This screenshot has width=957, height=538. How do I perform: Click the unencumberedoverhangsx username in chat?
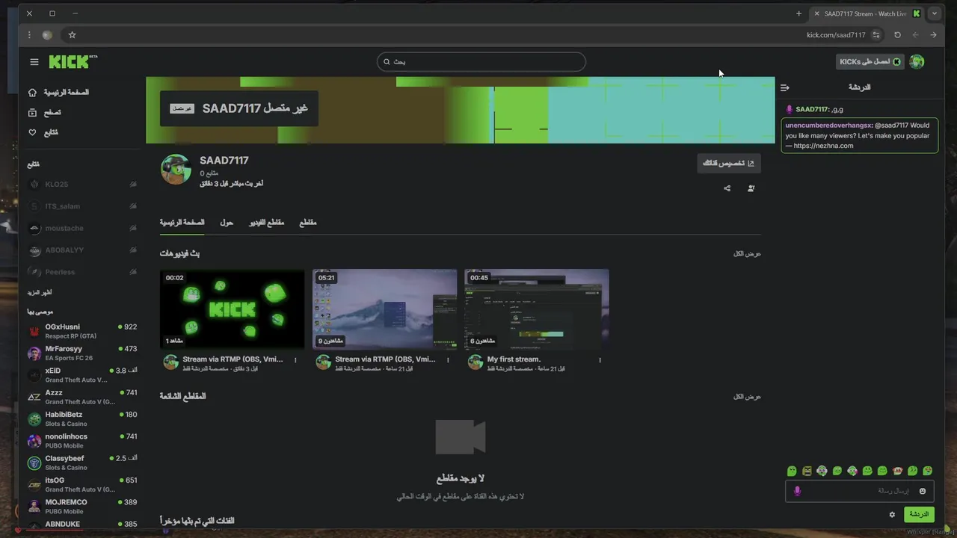point(828,126)
